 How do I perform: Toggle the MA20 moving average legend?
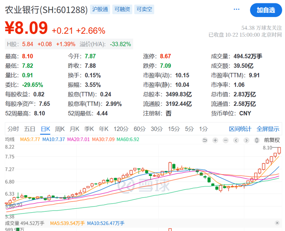click(x=76, y=140)
